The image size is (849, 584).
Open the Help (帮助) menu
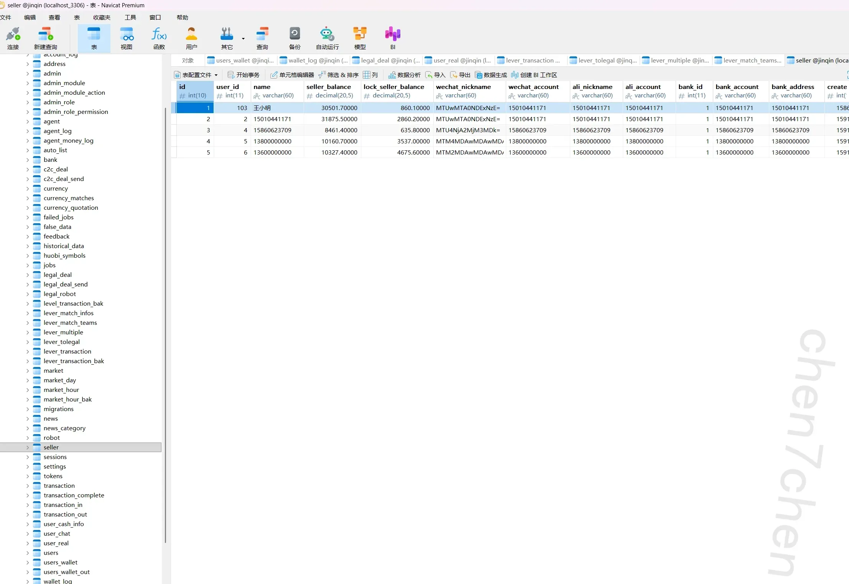(183, 17)
